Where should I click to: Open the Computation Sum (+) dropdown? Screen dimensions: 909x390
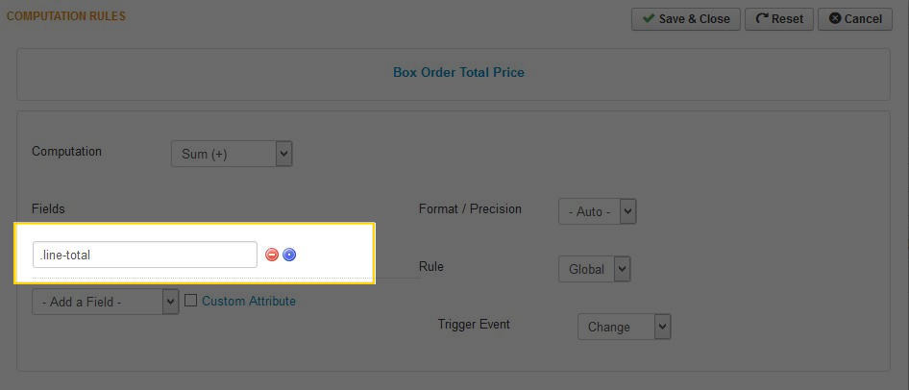tap(232, 154)
